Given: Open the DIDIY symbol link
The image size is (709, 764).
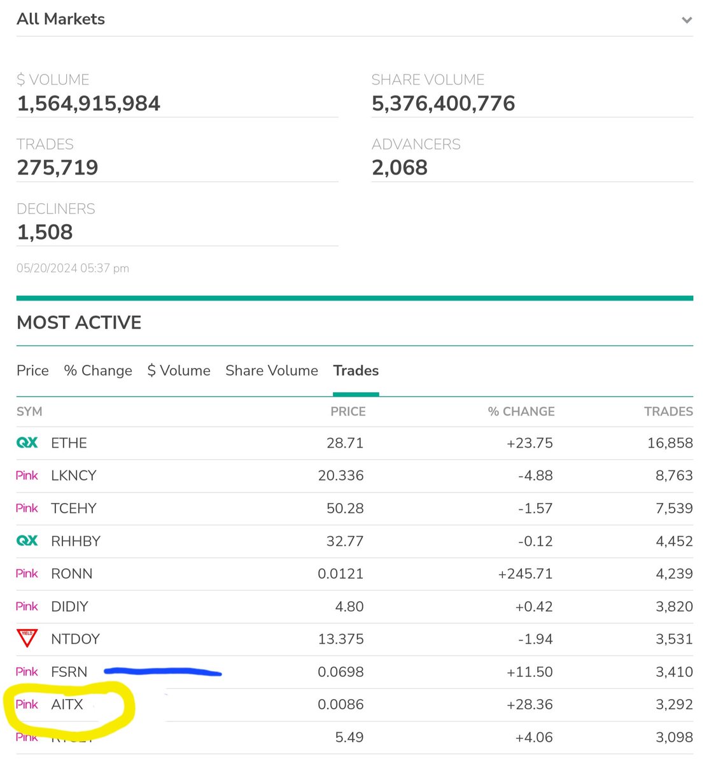Looking at the screenshot, I should [x=69, y=607].
